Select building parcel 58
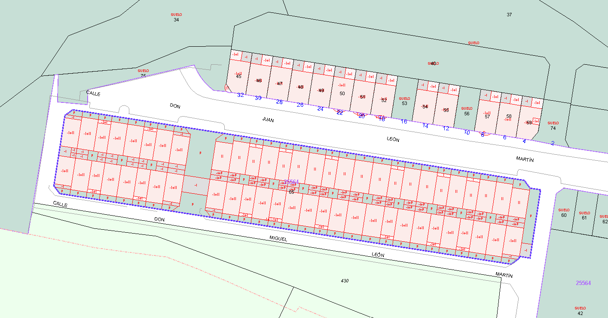 (509, 116)
